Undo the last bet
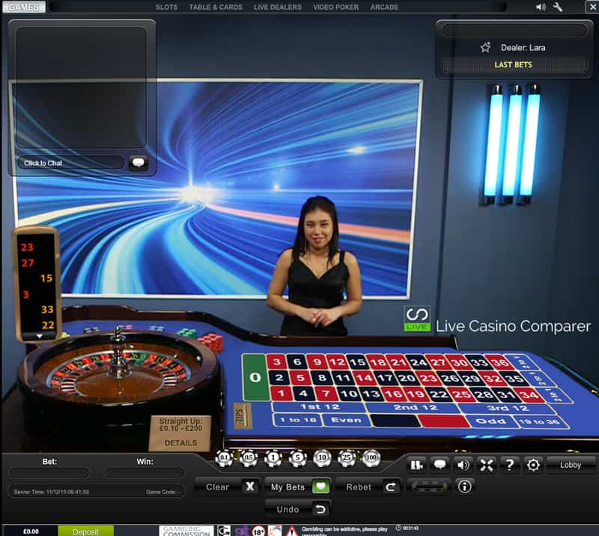The width and height of the screenshot is (599, 536). [298, 509]
